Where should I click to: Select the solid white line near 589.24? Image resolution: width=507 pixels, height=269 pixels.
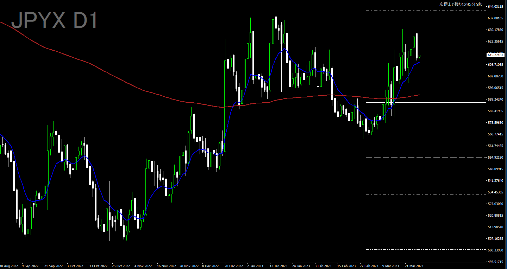440,102
